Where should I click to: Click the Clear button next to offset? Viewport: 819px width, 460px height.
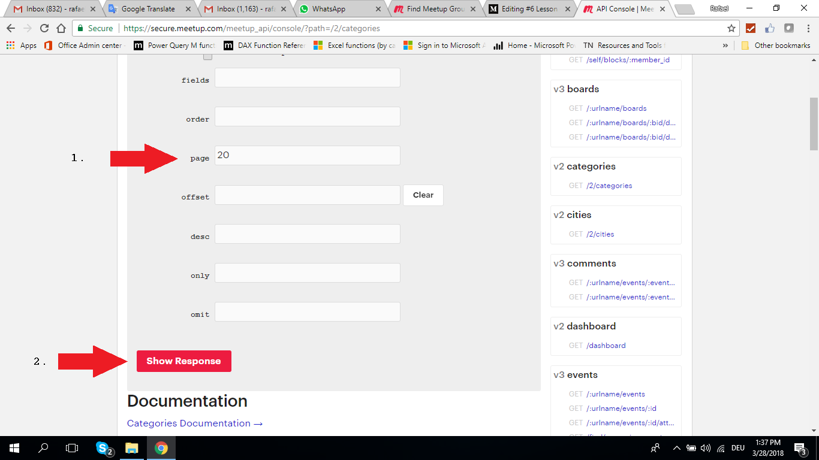pyautogui.click(x=423, y=195)
